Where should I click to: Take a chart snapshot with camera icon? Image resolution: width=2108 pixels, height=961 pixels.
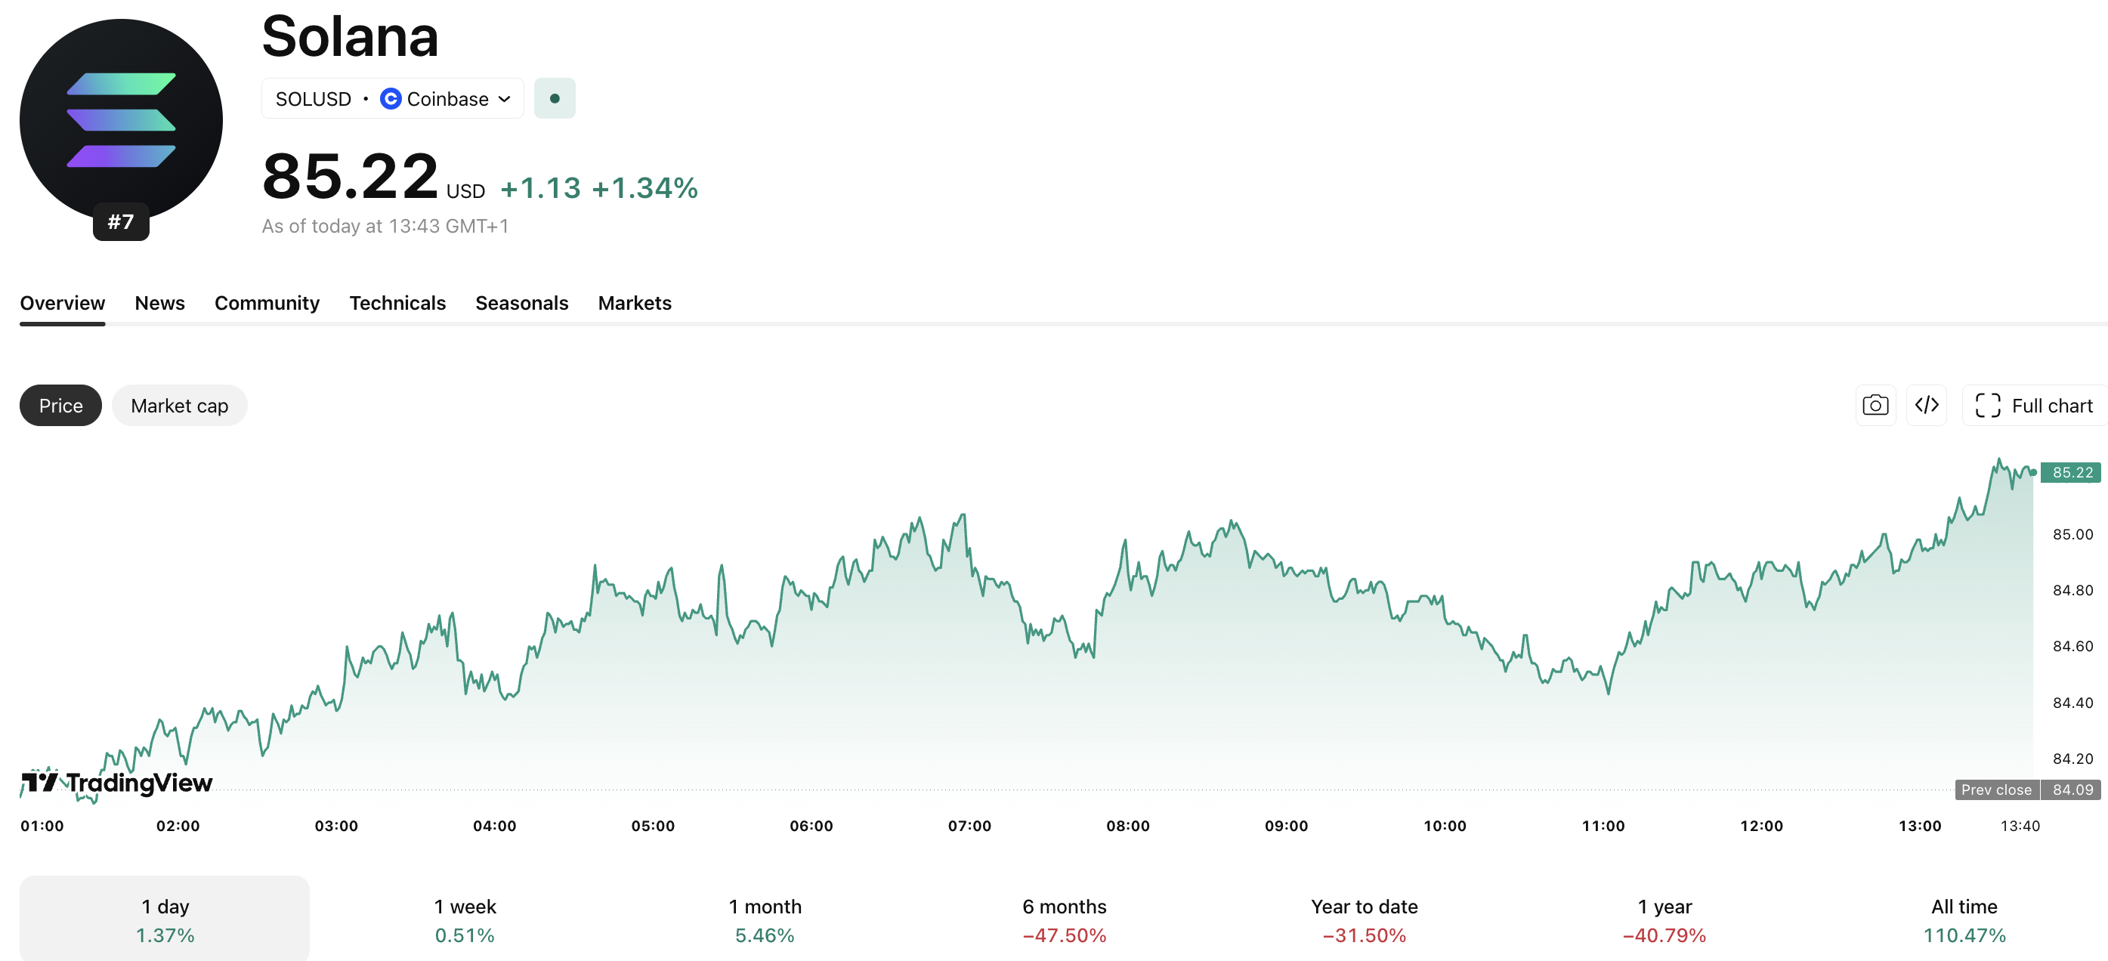coord(1875,405)
